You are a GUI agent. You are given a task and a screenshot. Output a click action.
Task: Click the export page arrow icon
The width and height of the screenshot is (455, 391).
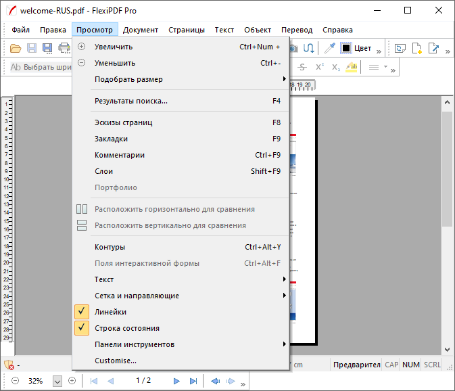pos(433,48)
